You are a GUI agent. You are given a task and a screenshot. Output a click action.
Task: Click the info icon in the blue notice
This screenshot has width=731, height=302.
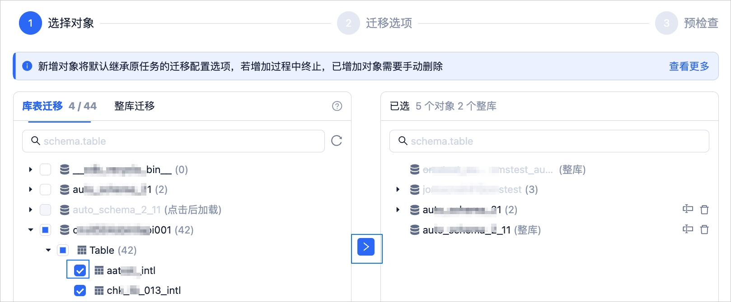point(27,66)
